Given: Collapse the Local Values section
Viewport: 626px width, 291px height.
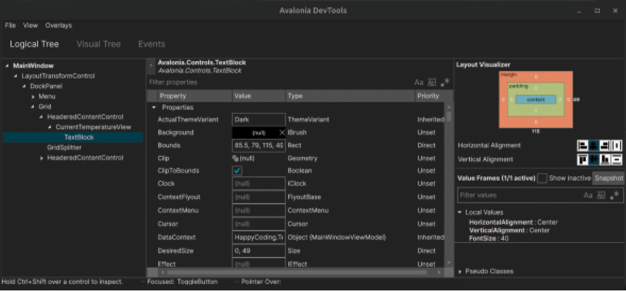Looking at the screenshot, I should point(460,213).
